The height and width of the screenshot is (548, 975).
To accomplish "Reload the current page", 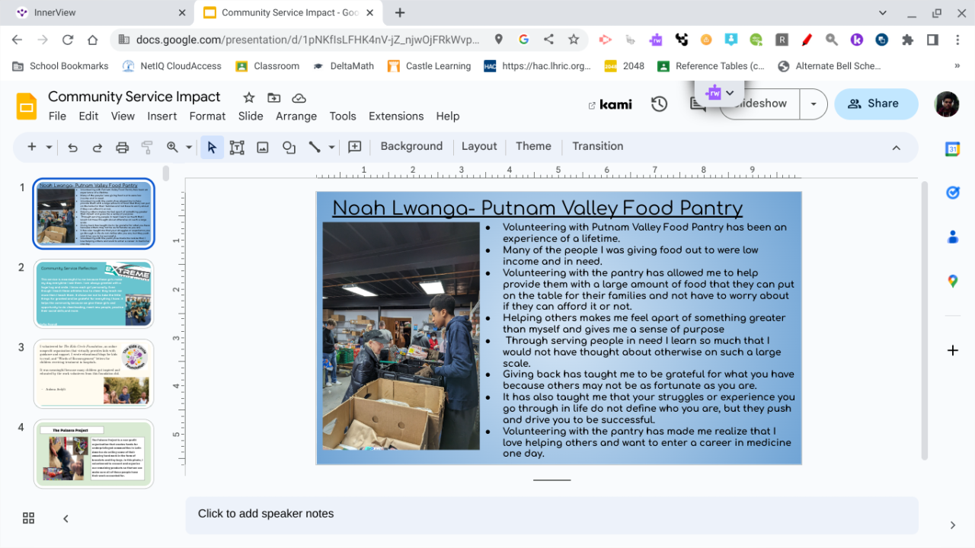I will 68,40.
